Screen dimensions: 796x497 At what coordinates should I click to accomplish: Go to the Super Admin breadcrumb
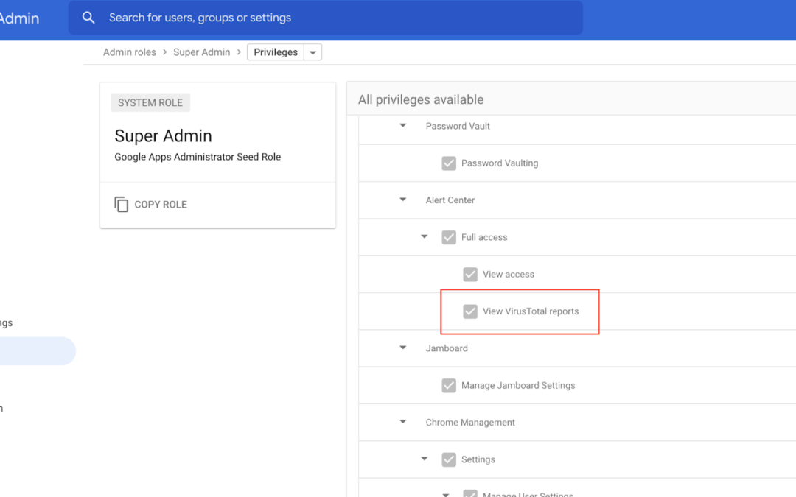201,52
